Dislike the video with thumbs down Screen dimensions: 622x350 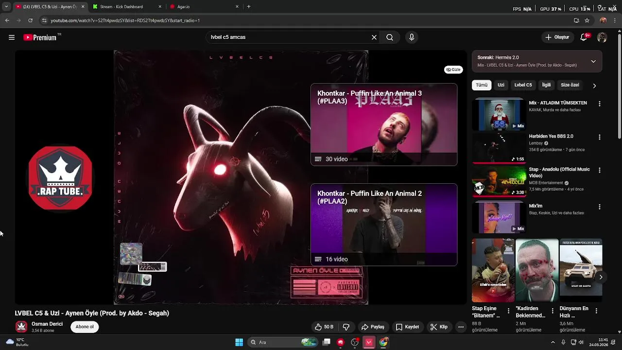pyautogui.click(x=346, y=327)
